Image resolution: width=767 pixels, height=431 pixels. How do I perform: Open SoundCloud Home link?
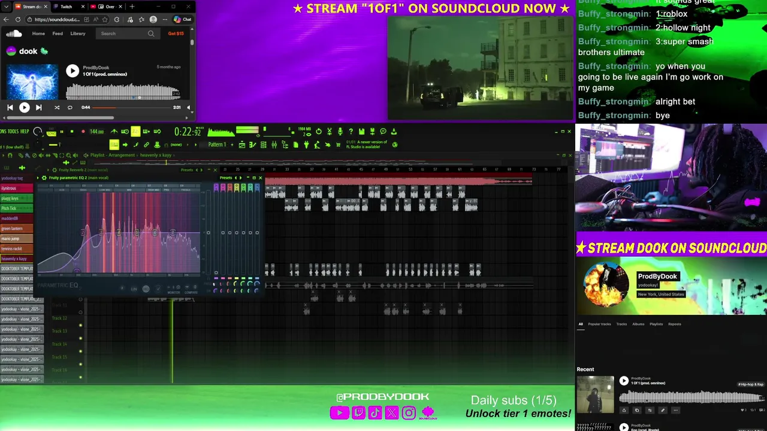38,34
